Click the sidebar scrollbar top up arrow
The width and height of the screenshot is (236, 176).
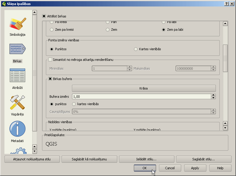tap(35, 12)
